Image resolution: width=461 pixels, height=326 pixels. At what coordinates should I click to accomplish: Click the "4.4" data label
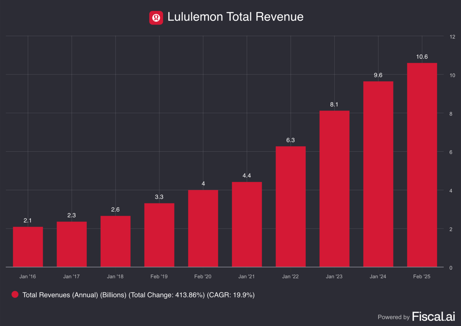[247, 176]
